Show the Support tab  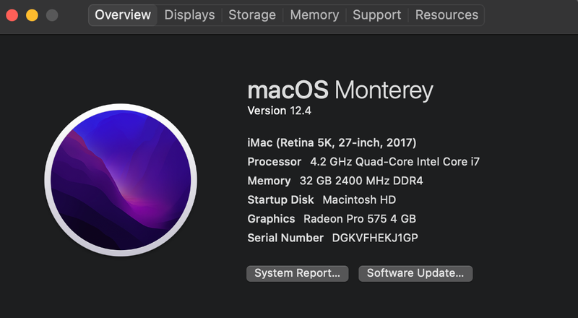click(x=377, y=14)
